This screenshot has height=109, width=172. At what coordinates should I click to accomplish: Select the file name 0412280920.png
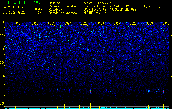pyautogui.click(x=14, y=7)
